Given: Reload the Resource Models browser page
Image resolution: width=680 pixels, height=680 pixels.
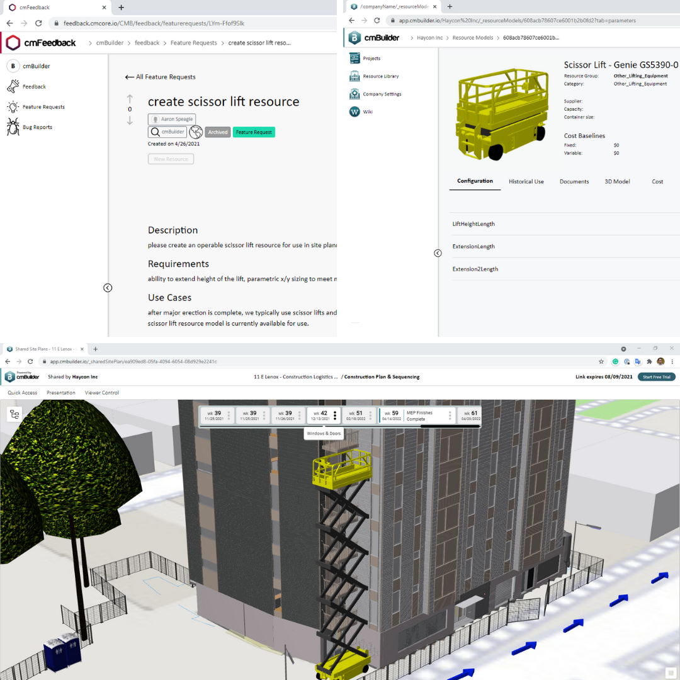Looking at the screenshot, I should (377, 20).
